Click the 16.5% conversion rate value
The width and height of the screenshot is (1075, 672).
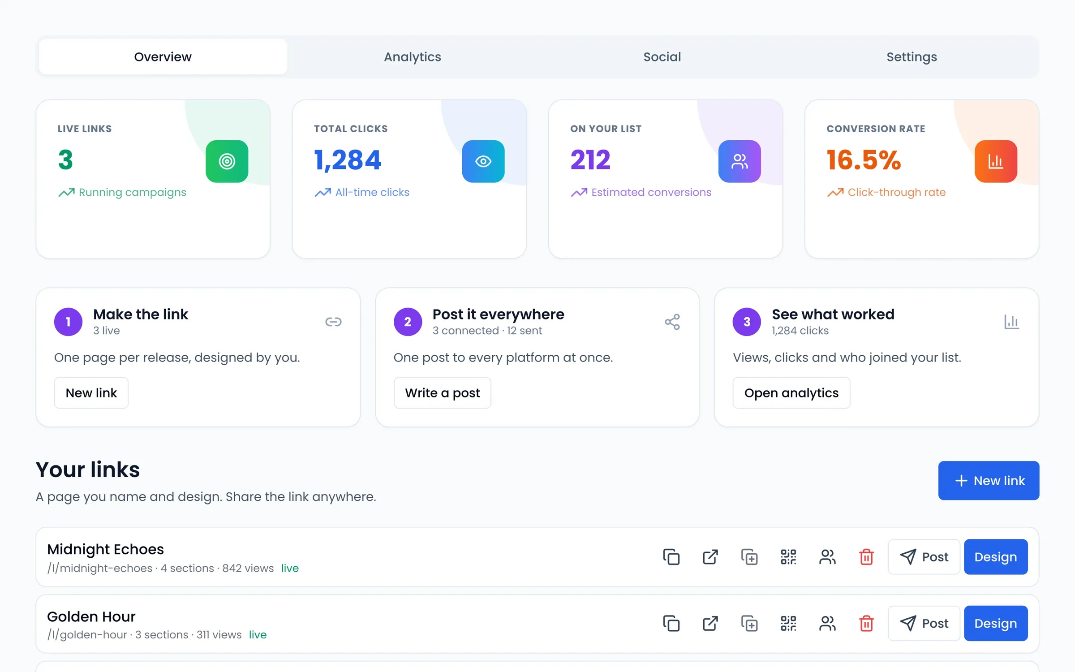pyautogui.click(x=864, y=160)
